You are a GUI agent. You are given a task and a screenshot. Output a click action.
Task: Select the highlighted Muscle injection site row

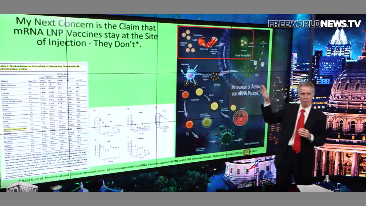[14, 129]
